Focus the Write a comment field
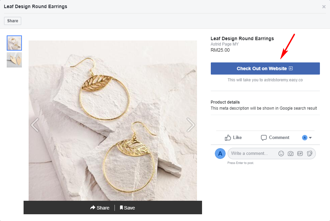Image resolution: width=330 pixels, height=221 pixels. click(x=253, y=154)
